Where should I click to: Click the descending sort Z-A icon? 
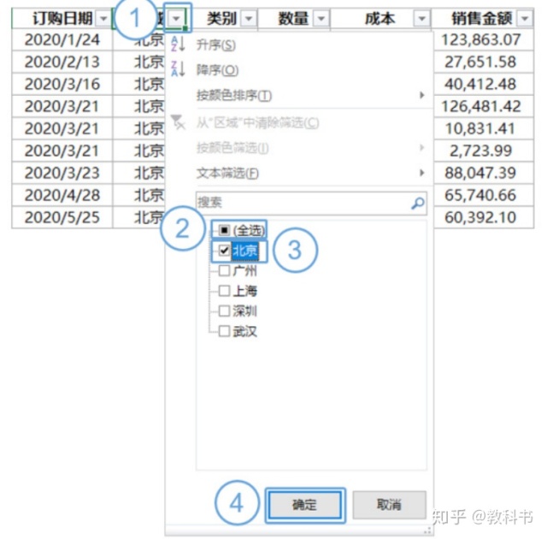[x=178, y=68]
